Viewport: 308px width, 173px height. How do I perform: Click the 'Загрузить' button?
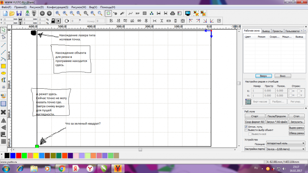296,122
